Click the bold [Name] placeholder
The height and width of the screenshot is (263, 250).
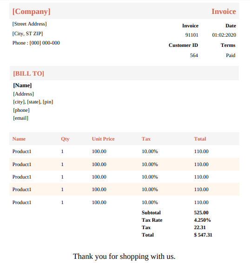pyautogui.click(x=22, y=85)
